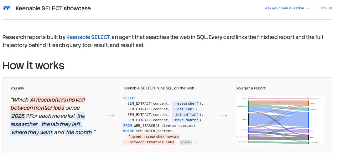Click the highlighted 'AI researchers moved' phrase
The image size is (337, 162).
coord(57,100)
